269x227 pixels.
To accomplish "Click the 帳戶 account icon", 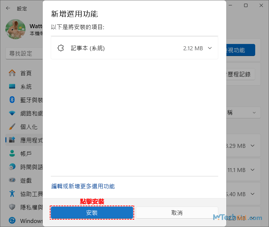I will [x=12, y=154].
